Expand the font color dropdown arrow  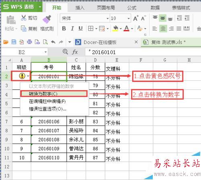point(132,29)
